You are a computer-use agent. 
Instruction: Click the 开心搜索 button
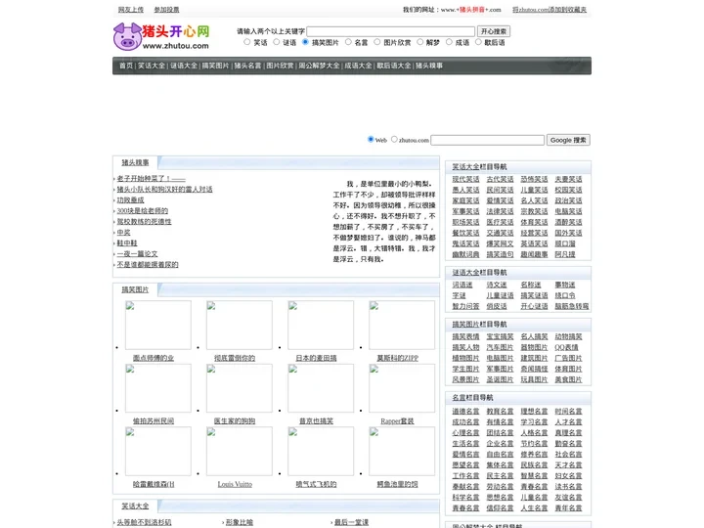click(x=494, y=31)
